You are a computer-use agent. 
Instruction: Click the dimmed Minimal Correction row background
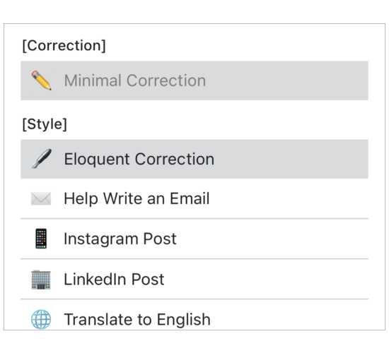coord(285,80)
